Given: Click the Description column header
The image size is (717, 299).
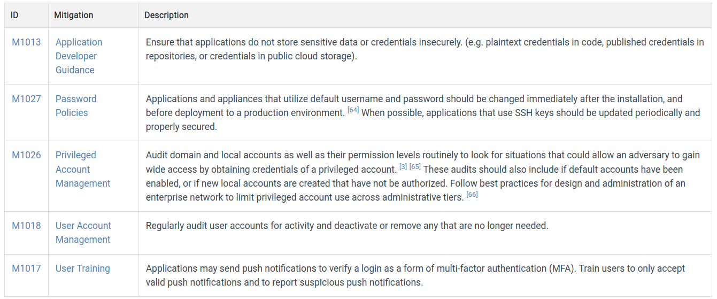Looking at the screenshot, I should (x=166, y=15).
